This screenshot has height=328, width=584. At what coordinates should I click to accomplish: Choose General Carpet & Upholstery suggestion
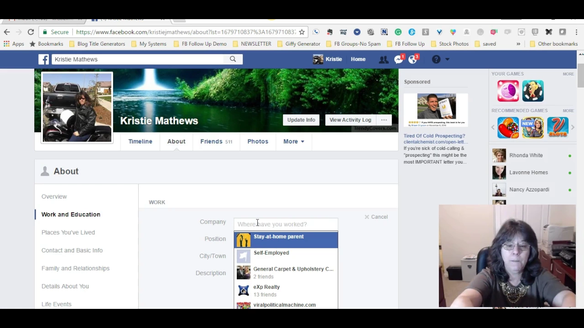point(286,273)
